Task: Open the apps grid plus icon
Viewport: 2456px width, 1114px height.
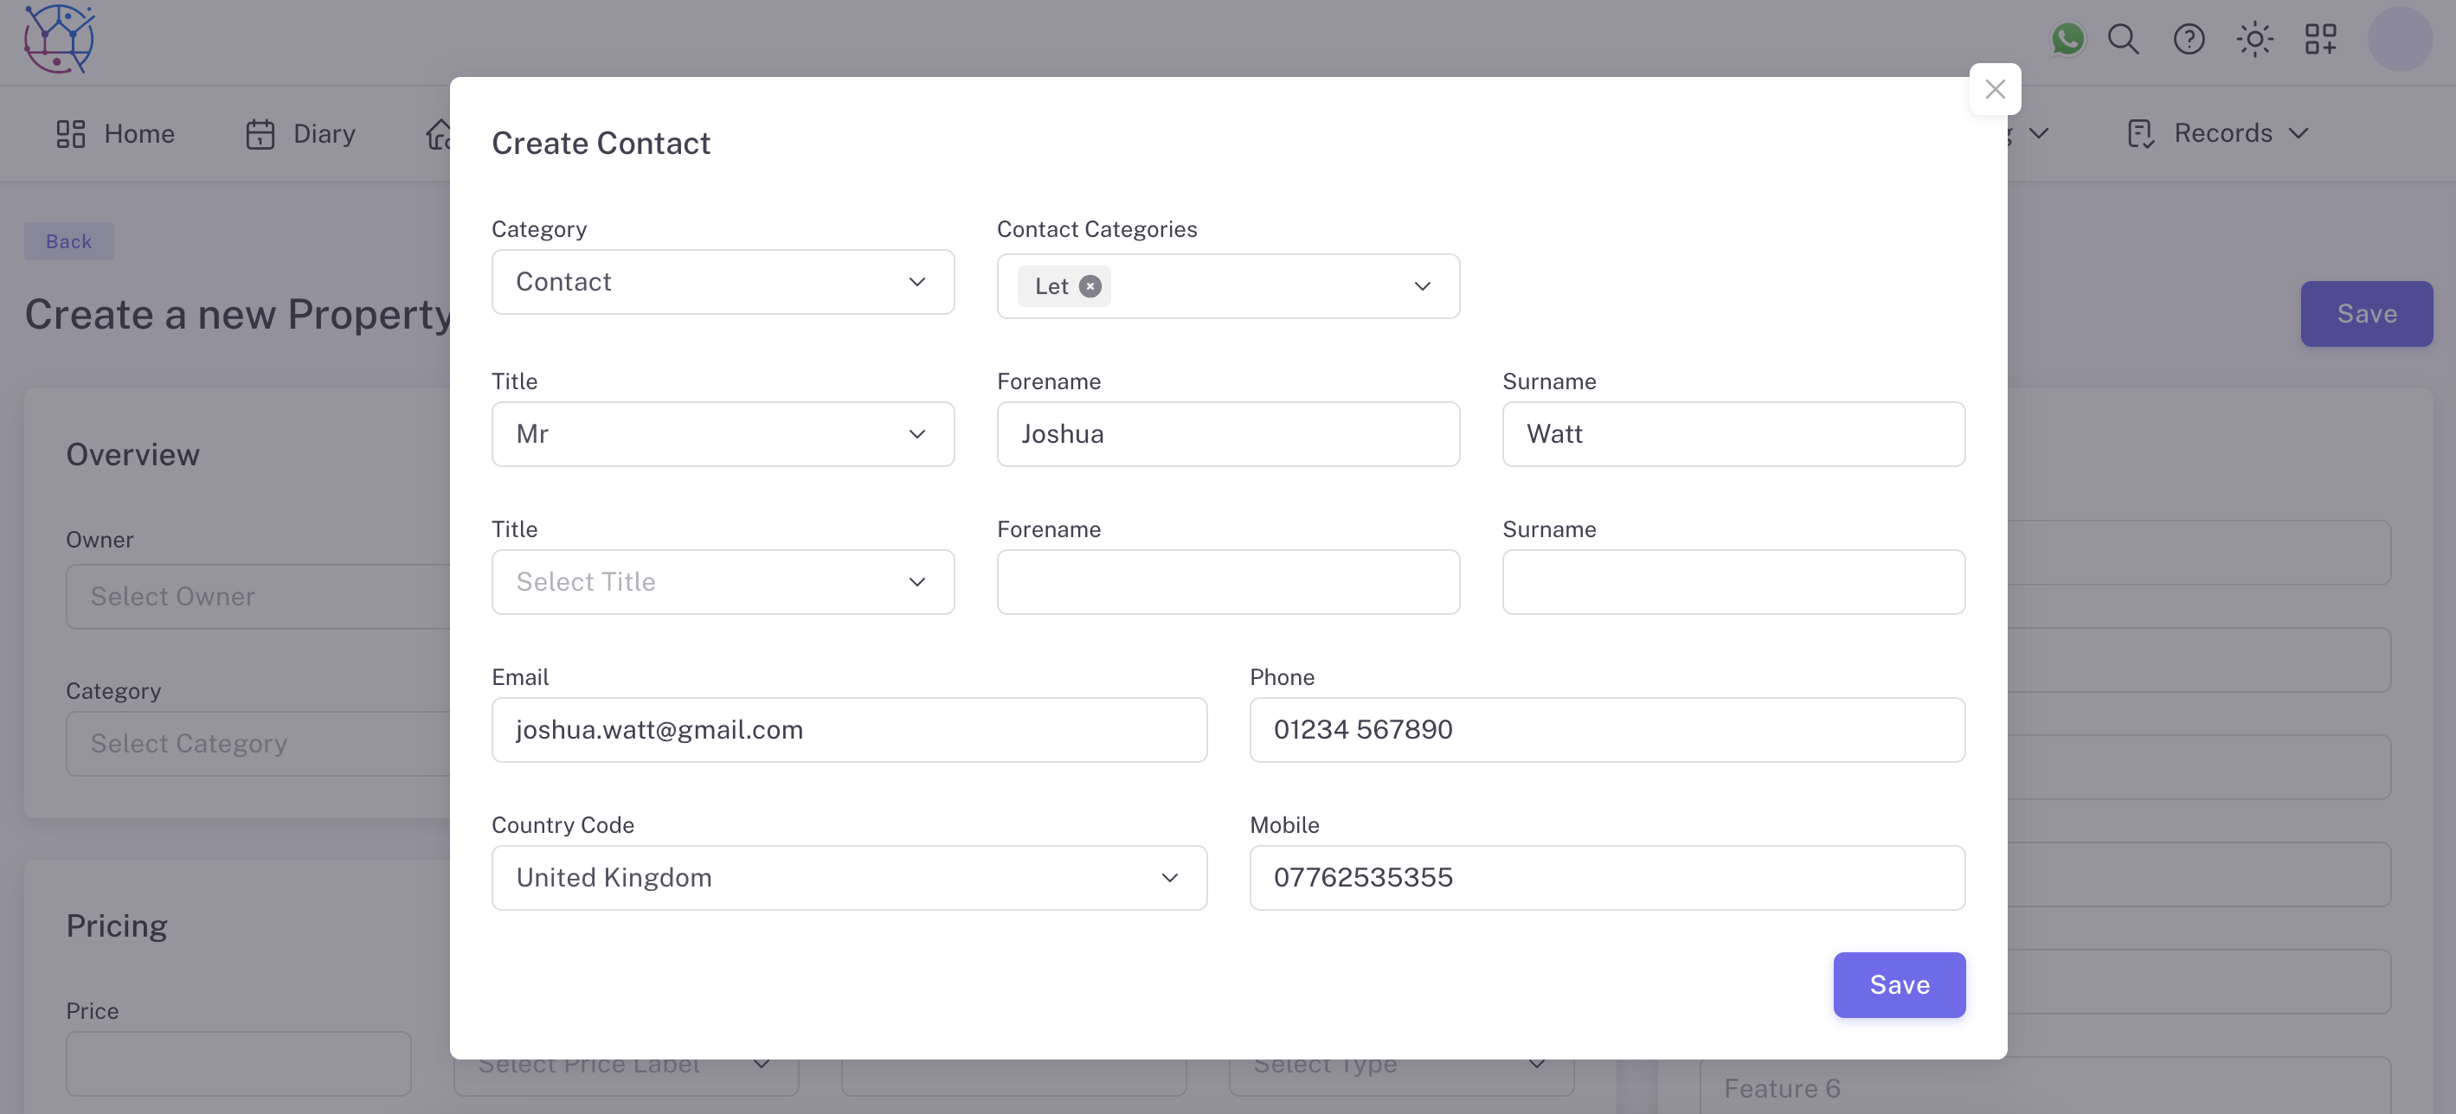Action: click(2321, 39)
